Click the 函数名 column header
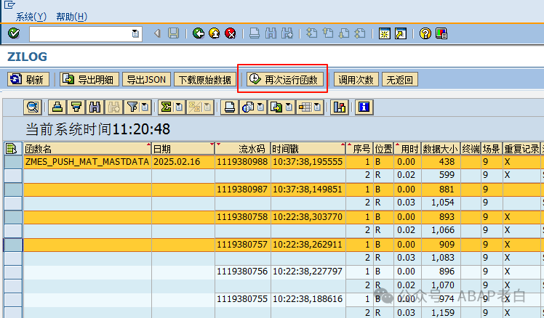The image size is (544, 318). [x=87, y=149]
